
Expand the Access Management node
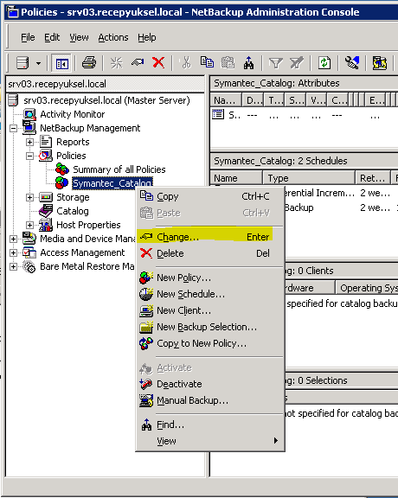tap(13, 252)
